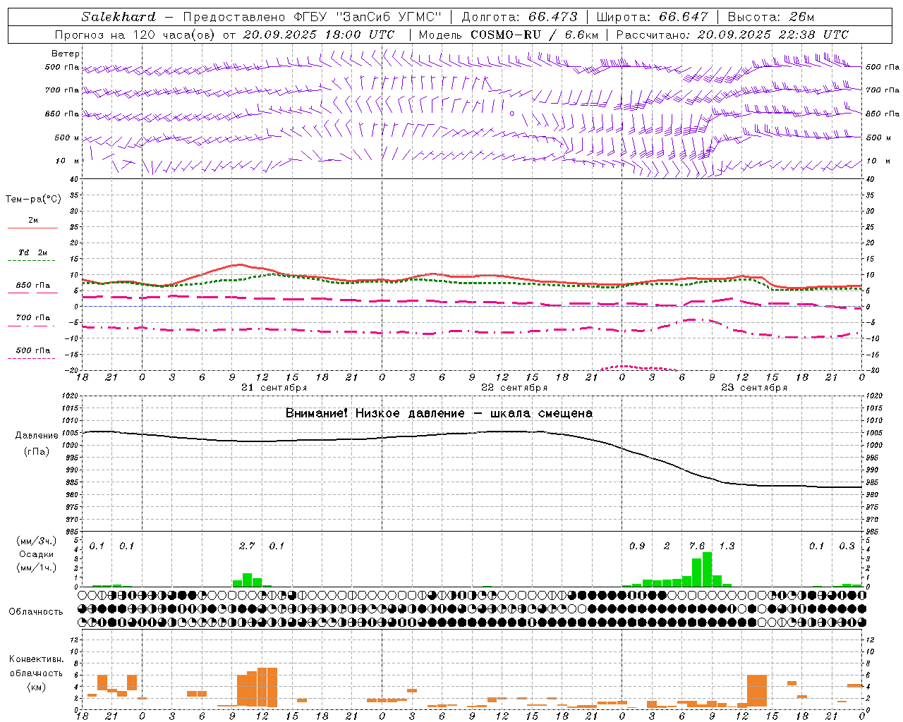Click the 0.3 precipitation total value
The width and height of the screenshot is (903, 722).
[x=847, y=546]
